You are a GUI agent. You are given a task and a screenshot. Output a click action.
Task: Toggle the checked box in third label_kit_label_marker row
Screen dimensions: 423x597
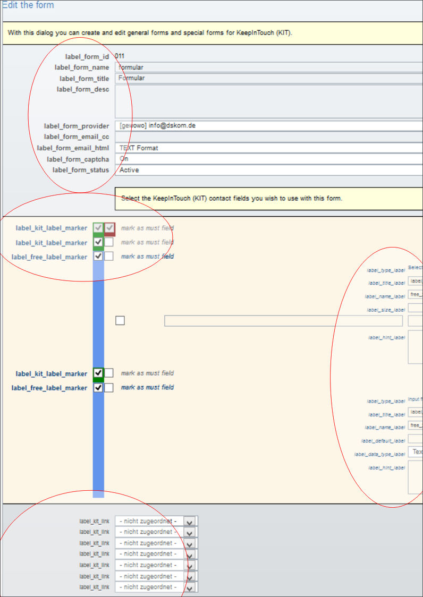[98, 373]
